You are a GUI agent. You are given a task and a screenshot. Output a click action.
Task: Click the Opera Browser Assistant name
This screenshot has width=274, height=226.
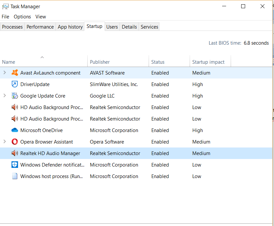(x=47, y=142)
